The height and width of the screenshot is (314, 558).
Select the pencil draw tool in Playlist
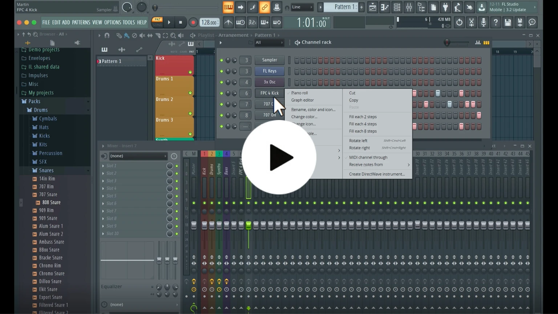coord(119,36)
